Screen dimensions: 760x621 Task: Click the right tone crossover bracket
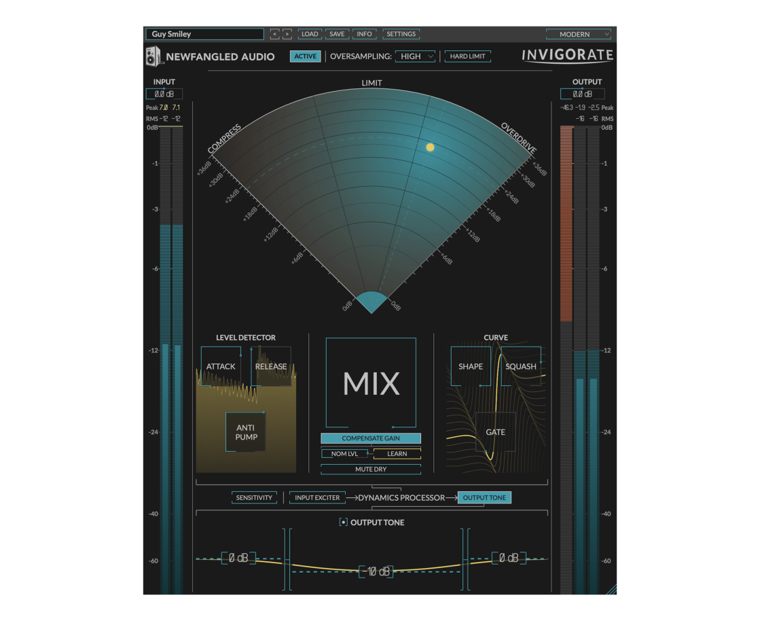click(x=465, y=559)
